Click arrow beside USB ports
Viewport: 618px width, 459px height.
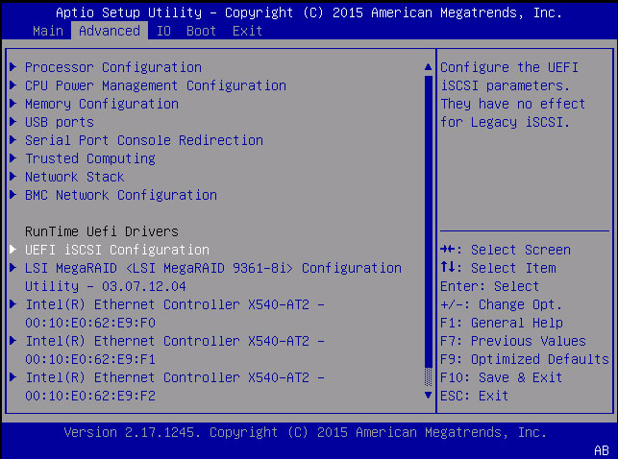coord(13,122)
